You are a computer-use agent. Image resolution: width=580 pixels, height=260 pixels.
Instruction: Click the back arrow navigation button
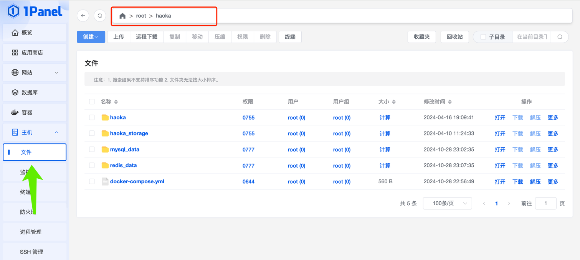pyautogui.click(x=83, y=16)
